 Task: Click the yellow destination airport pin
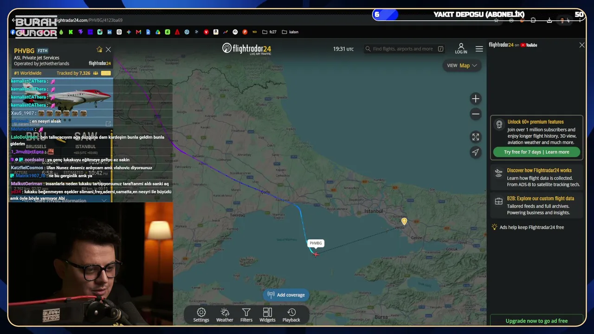pyautogui.click(x=404, y=222)
